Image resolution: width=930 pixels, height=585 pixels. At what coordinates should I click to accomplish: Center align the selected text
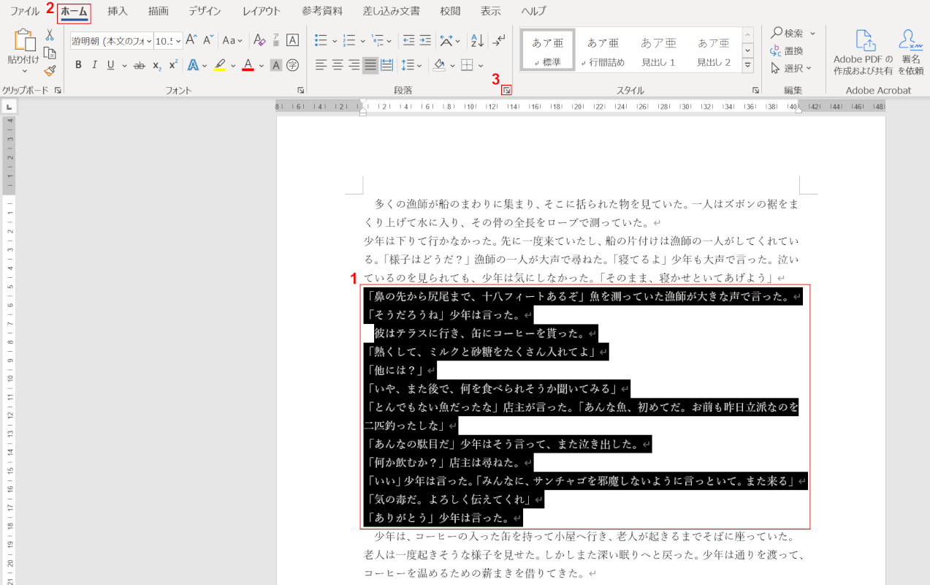coord(338,65)
